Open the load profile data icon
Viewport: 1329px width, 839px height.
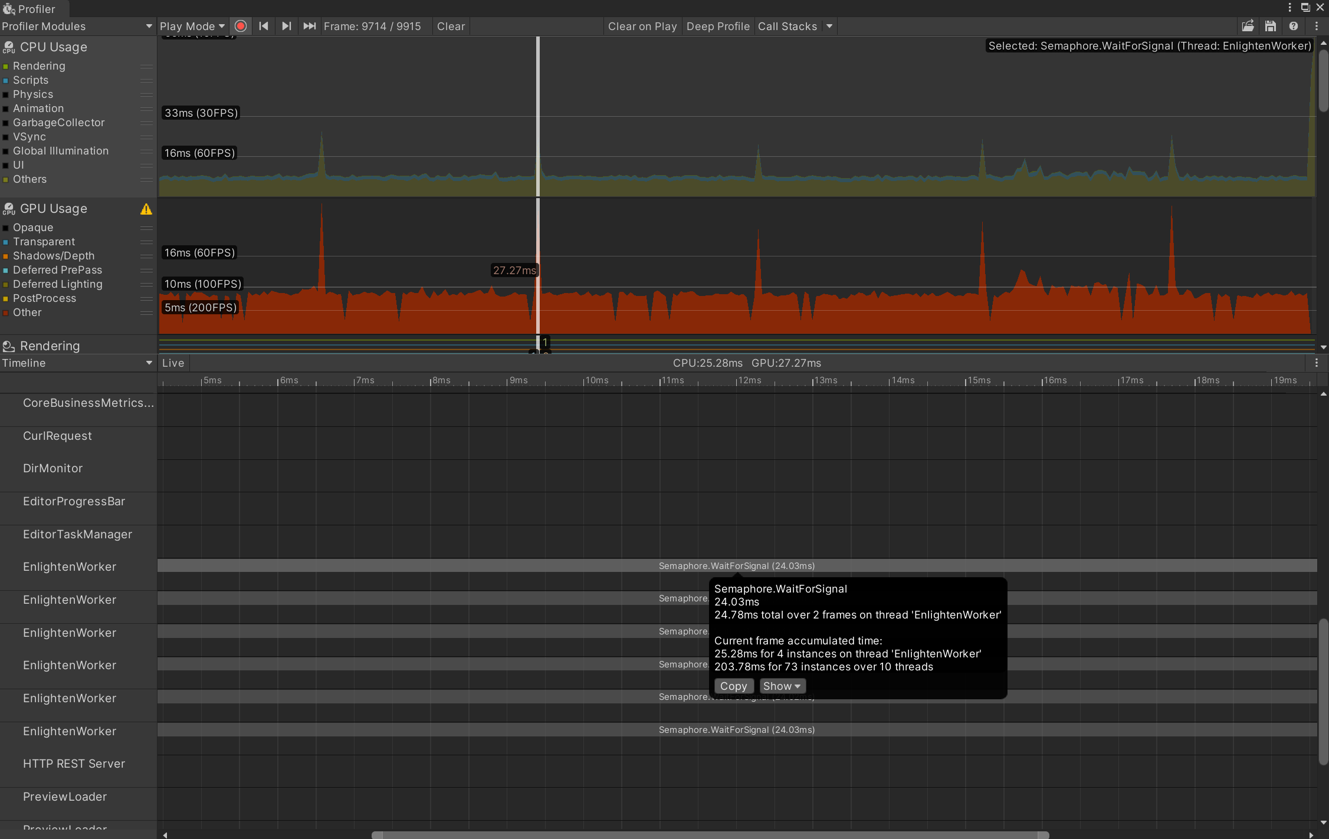coord(1249,26)
